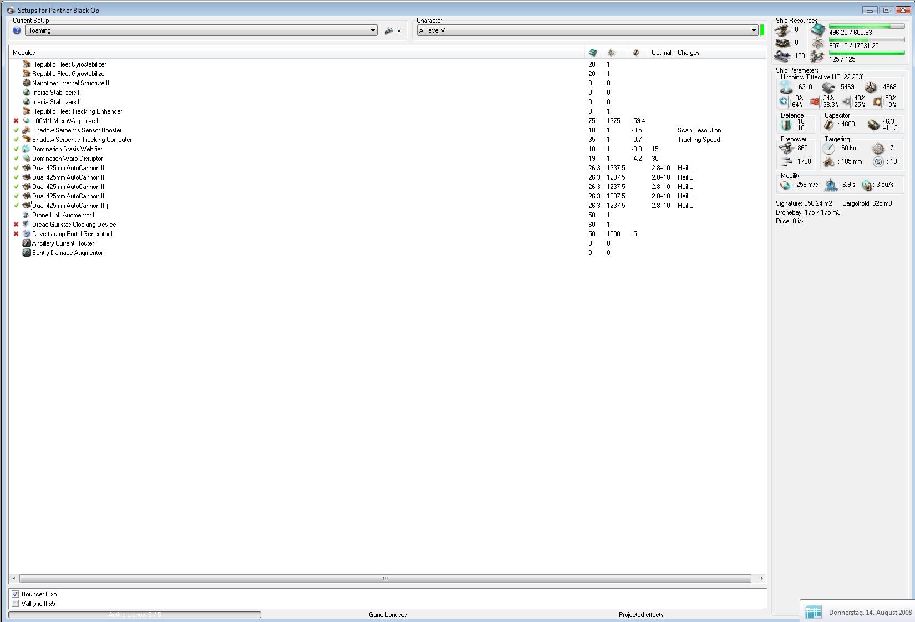Click the green status swatch beside Character dropdown
This screenshot has height=622, width=915.
(x=762, y=30)
